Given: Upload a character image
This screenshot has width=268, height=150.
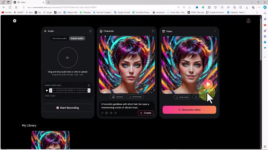Looking at the screenshot, I should [x=117, y=97].
